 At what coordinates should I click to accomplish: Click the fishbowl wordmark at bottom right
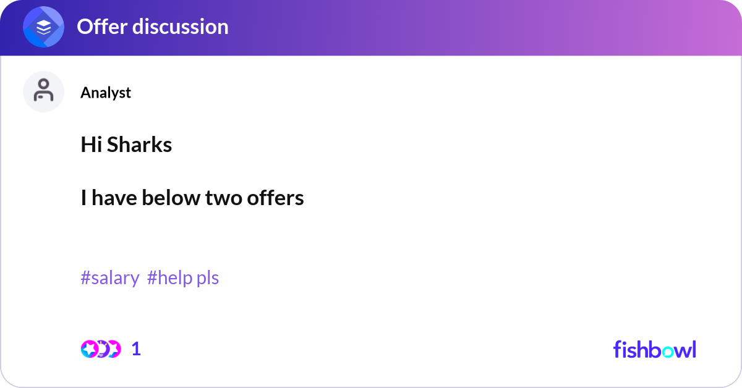654,350
